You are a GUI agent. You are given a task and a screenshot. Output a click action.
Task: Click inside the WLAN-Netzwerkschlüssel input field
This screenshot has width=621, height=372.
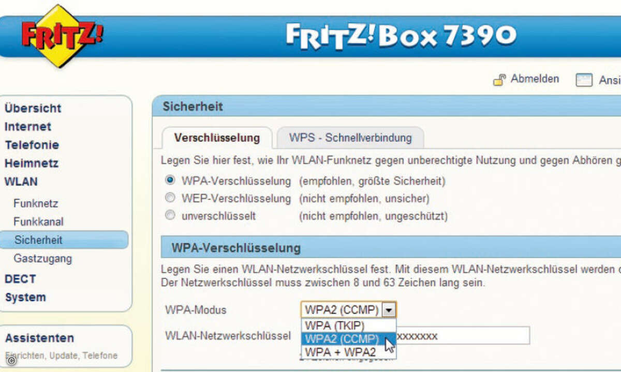pyautogui.click(x=466, y=336)
